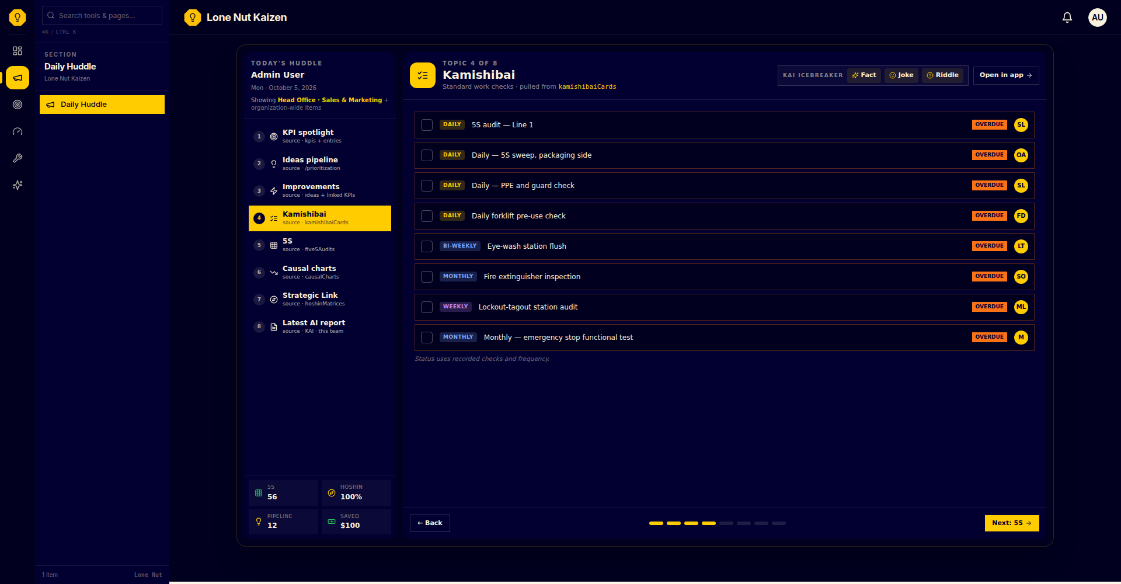Click the ML avatar on lockout-tagout row
Image resolution: width=1121 pixels, height=584 pixels.
(x=1021, y=307)
